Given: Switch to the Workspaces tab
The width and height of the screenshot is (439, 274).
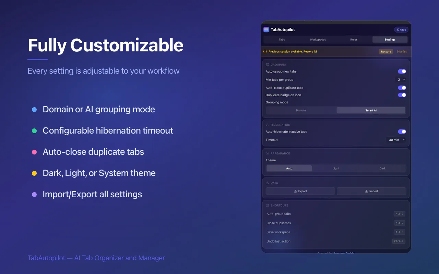Looking at the screenshot, I should 318,40.
